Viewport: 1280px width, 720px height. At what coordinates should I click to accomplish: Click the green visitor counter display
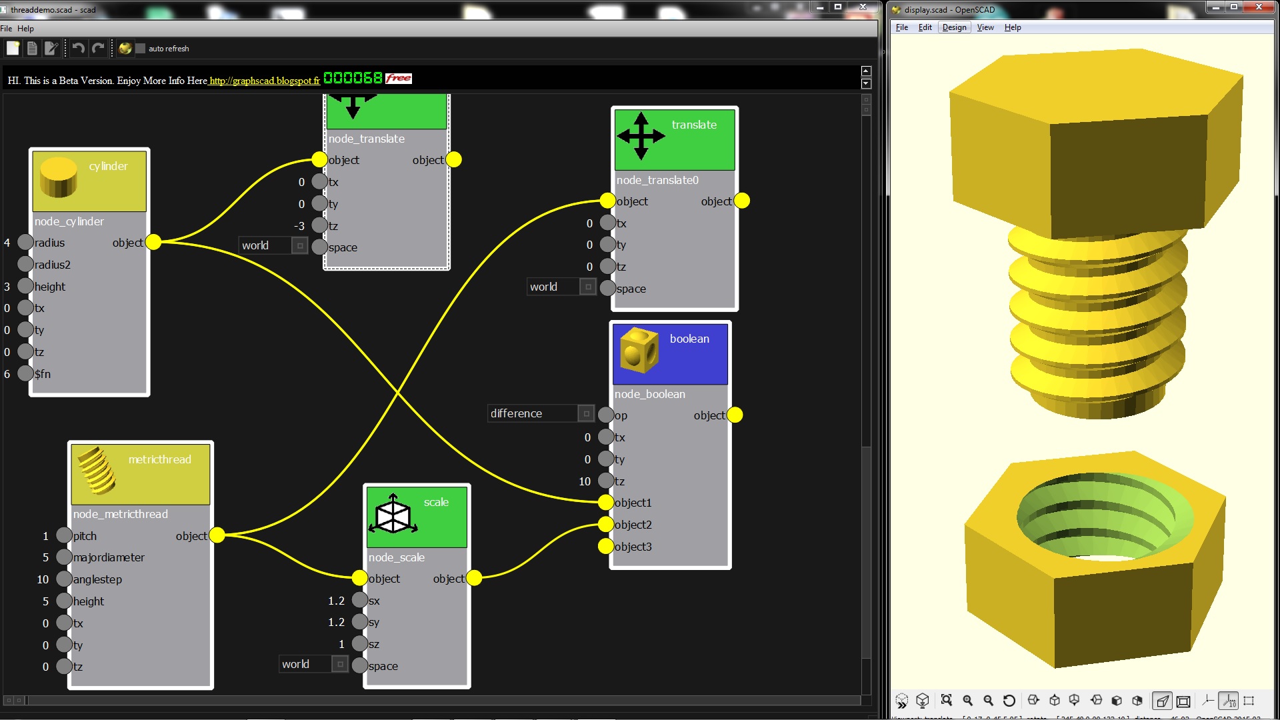point(353,78)
